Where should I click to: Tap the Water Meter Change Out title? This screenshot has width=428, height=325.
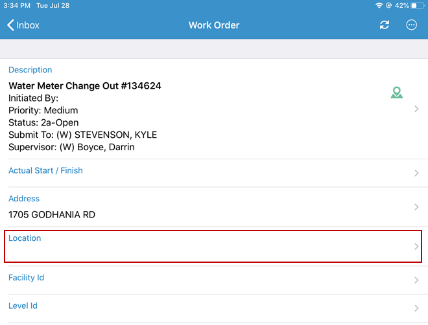84,85
